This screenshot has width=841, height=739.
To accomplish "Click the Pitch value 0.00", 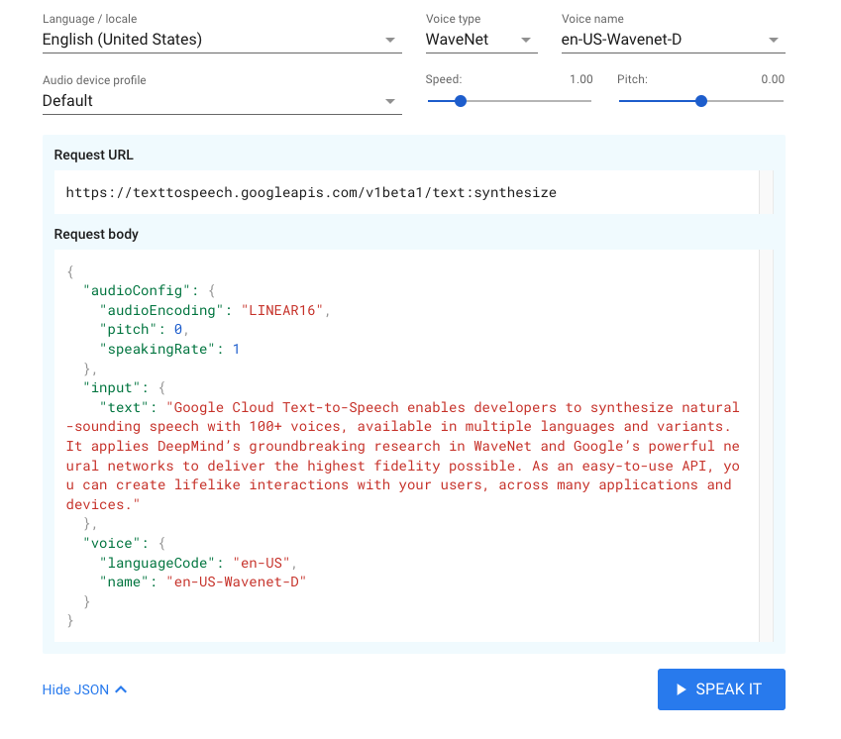I will (x=773, y=79).
